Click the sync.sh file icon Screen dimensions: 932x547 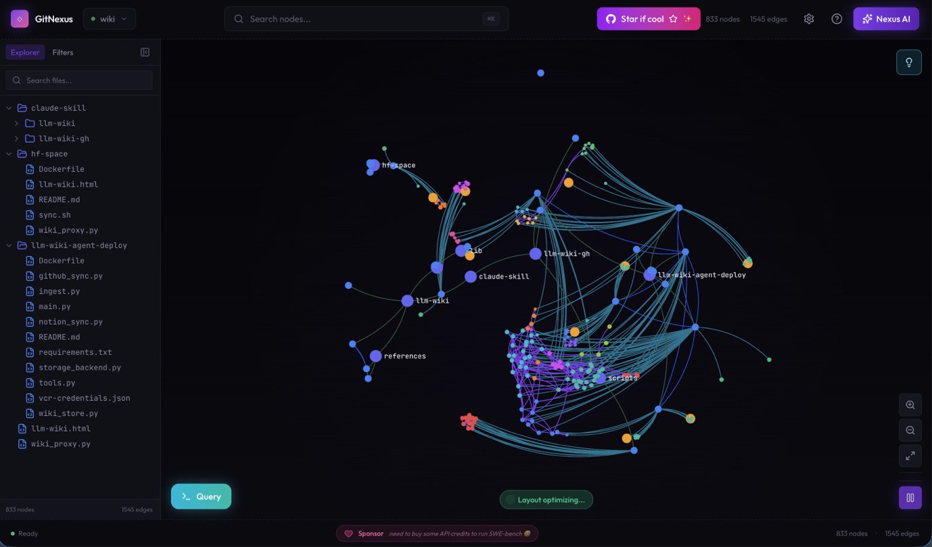click(30, 215)
